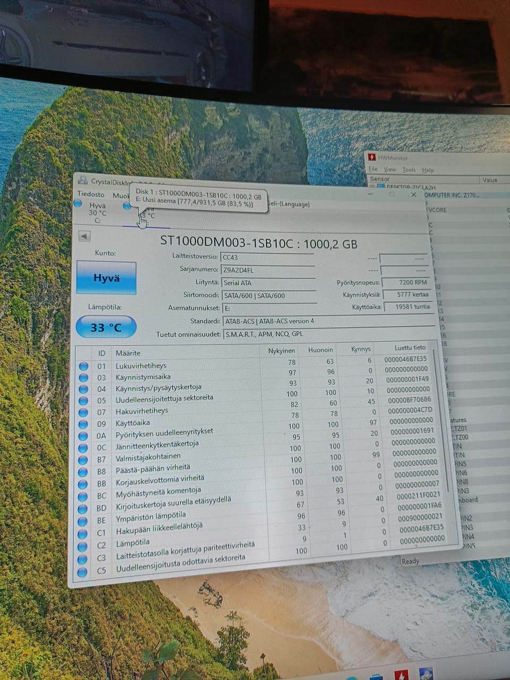The image size is (510, 680).
Task: Click the Liityntä field Serial ATA
Action: coord(268,283)
